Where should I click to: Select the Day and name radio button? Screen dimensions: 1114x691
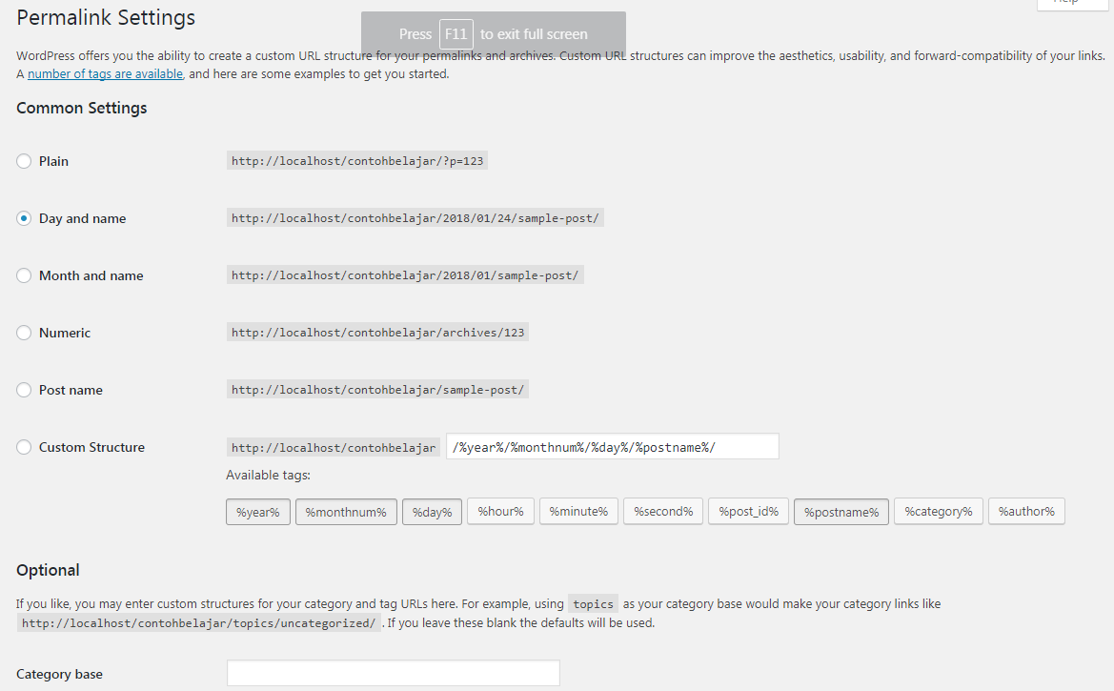click(x=24, y=218)
